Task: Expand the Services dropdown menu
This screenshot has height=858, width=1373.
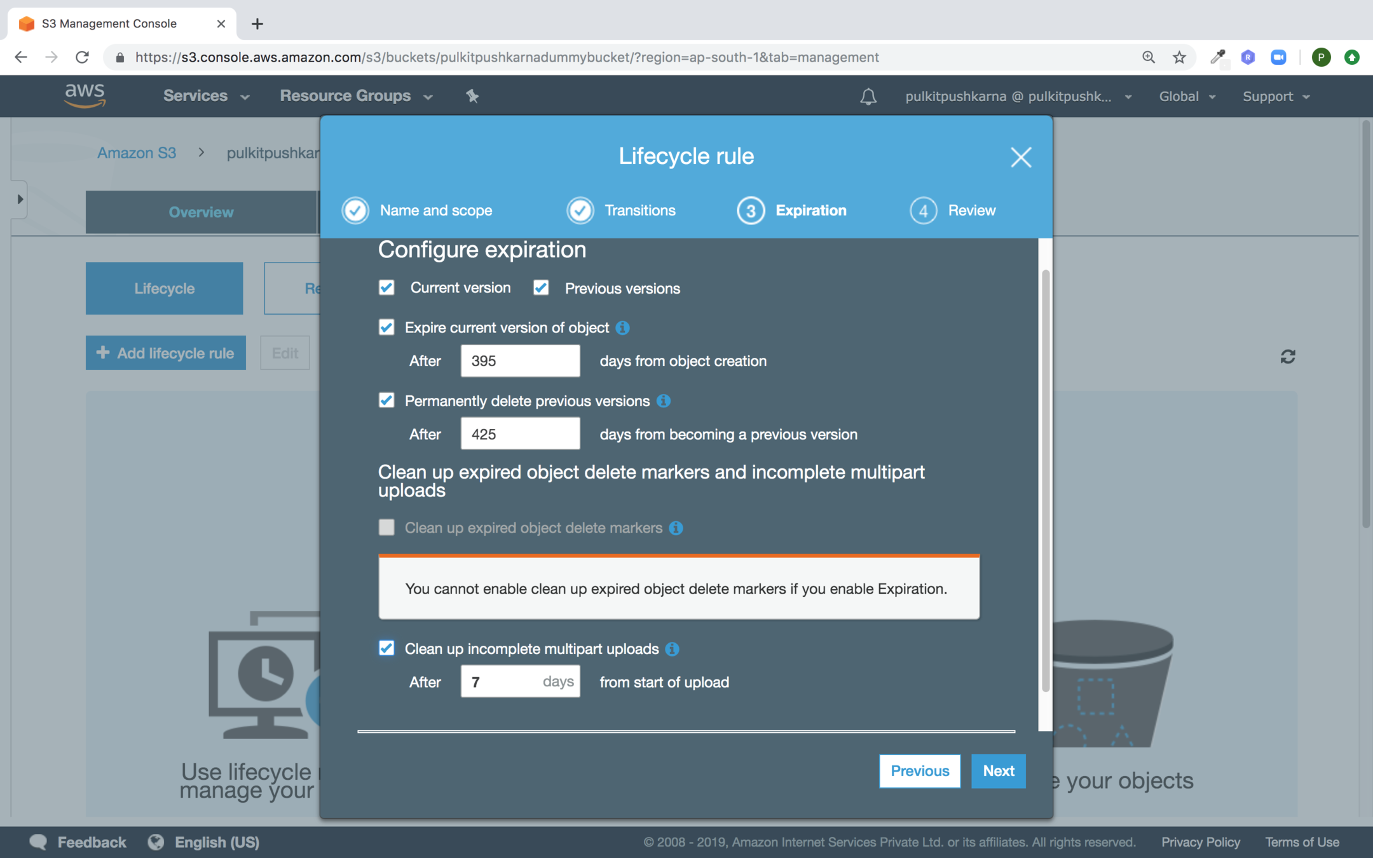Action: click(x=205, y=96)
